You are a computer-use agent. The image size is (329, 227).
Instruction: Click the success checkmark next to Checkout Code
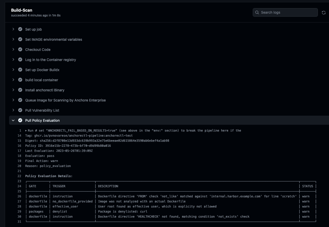[20, 50]
